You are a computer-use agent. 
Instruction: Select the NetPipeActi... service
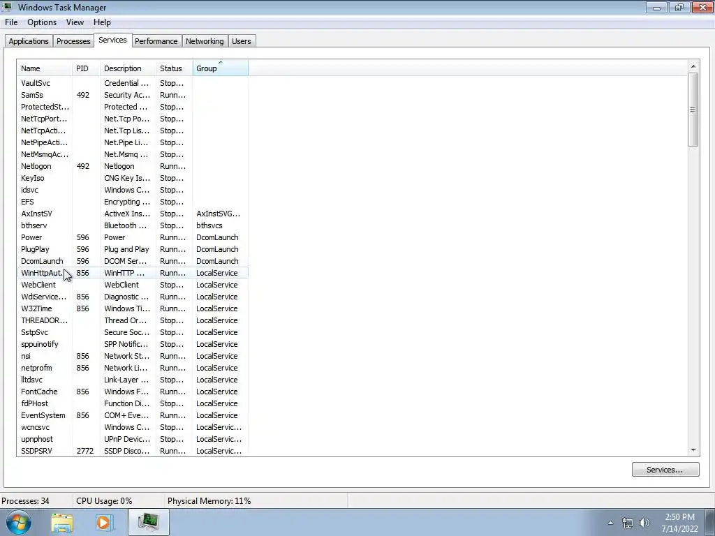click(x=44, y=142)
